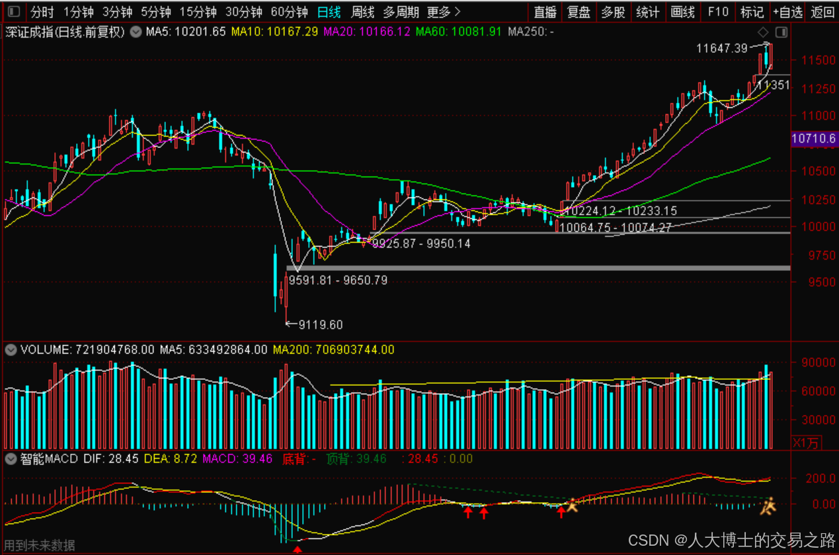Switch to the 1分钟 period tab

click(79, 12)
